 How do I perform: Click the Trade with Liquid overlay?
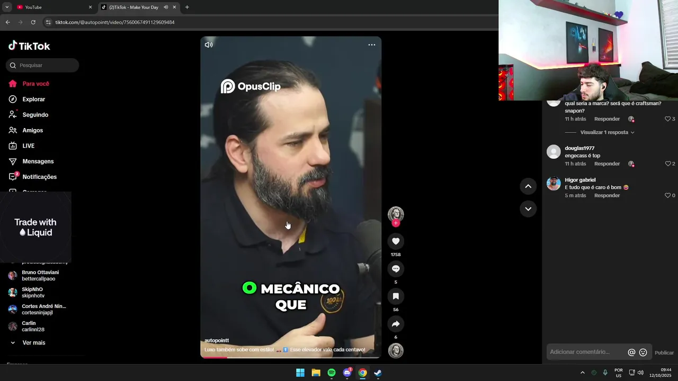(x=35, y=228)
